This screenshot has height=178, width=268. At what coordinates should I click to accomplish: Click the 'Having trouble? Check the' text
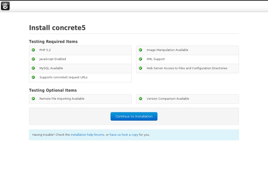pyautogui.click(x=51, y=134)
